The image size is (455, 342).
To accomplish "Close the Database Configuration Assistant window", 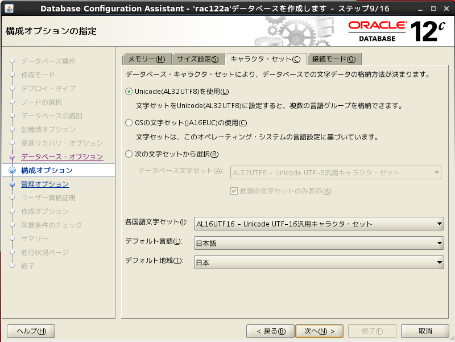I will click(446, 9).
